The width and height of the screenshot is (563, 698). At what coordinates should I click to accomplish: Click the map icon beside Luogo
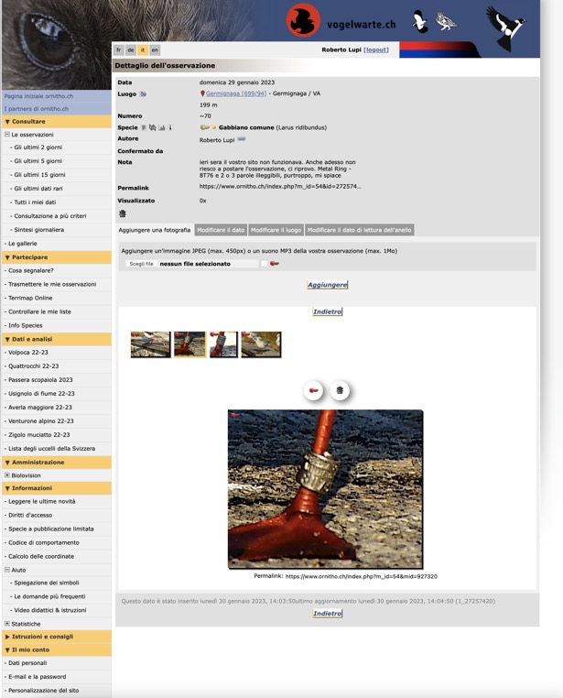[x=144, y=94]
